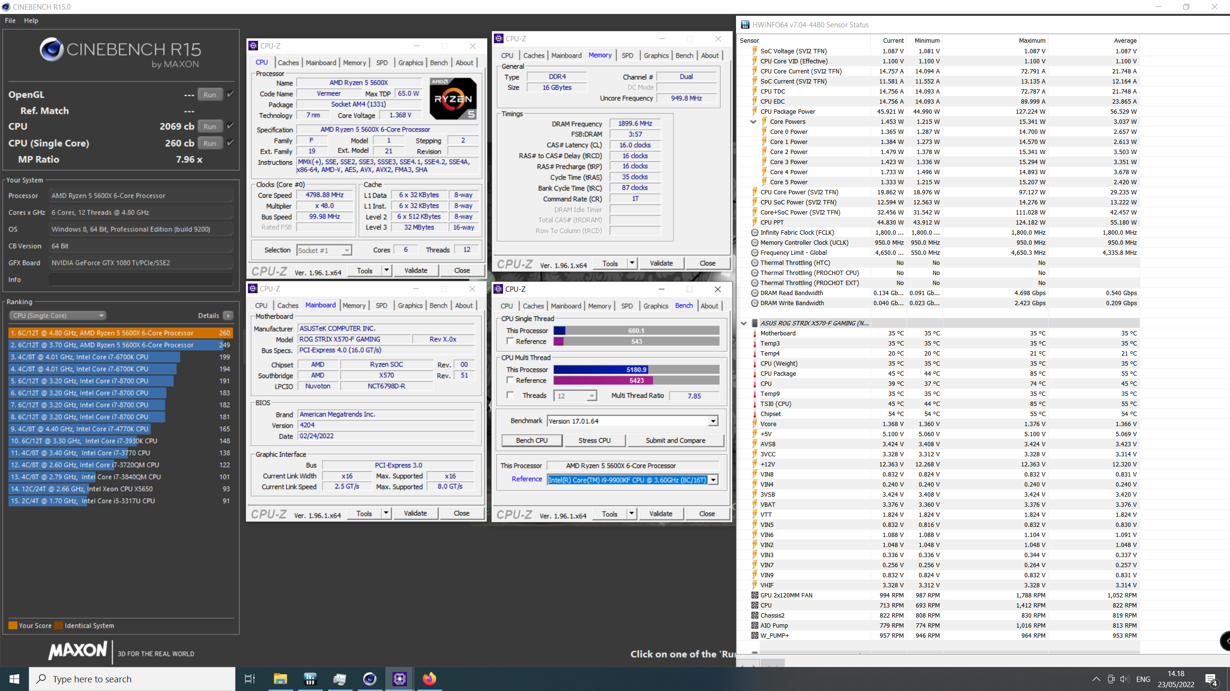Open Socket #1 selection dropdown
The image size is (1230, 691).
(324, 250)
